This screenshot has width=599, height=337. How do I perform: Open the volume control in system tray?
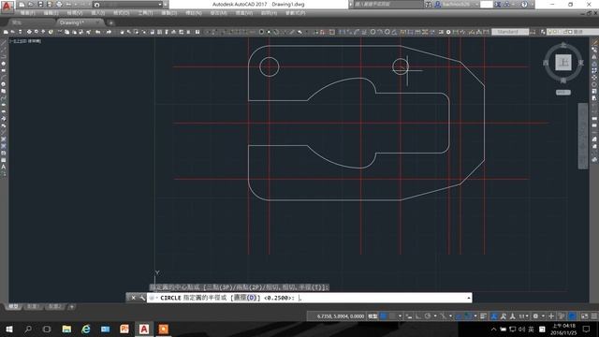click(x=522, y=329)
